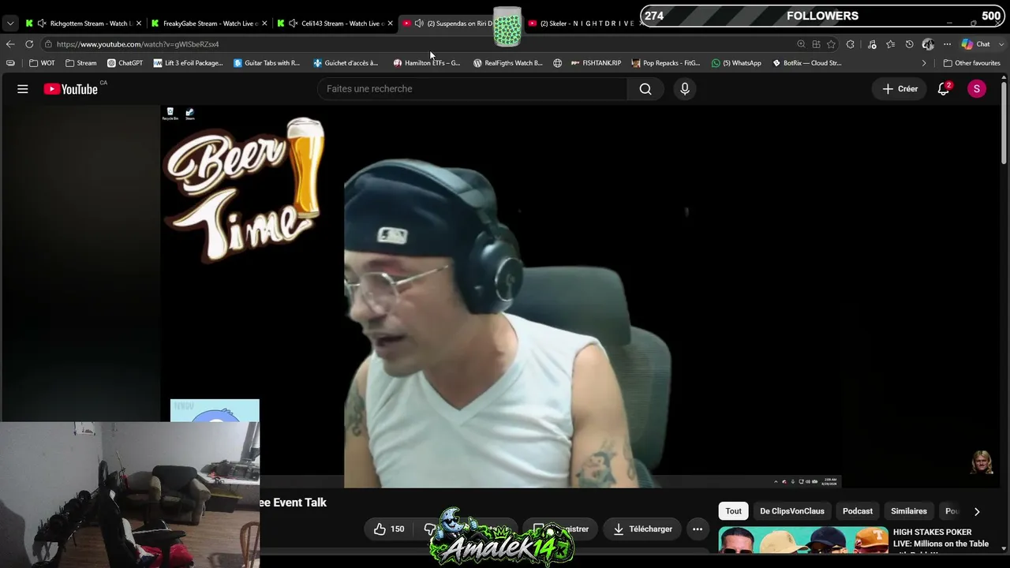Select the Podcast filter chip
Image resolution: width=1010 pixels, height=568 pixels.
tap(858, 511)
